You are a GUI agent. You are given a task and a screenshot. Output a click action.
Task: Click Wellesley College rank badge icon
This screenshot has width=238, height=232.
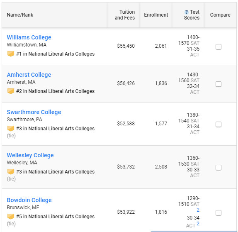pyautogui.click(x=11, y=172)
